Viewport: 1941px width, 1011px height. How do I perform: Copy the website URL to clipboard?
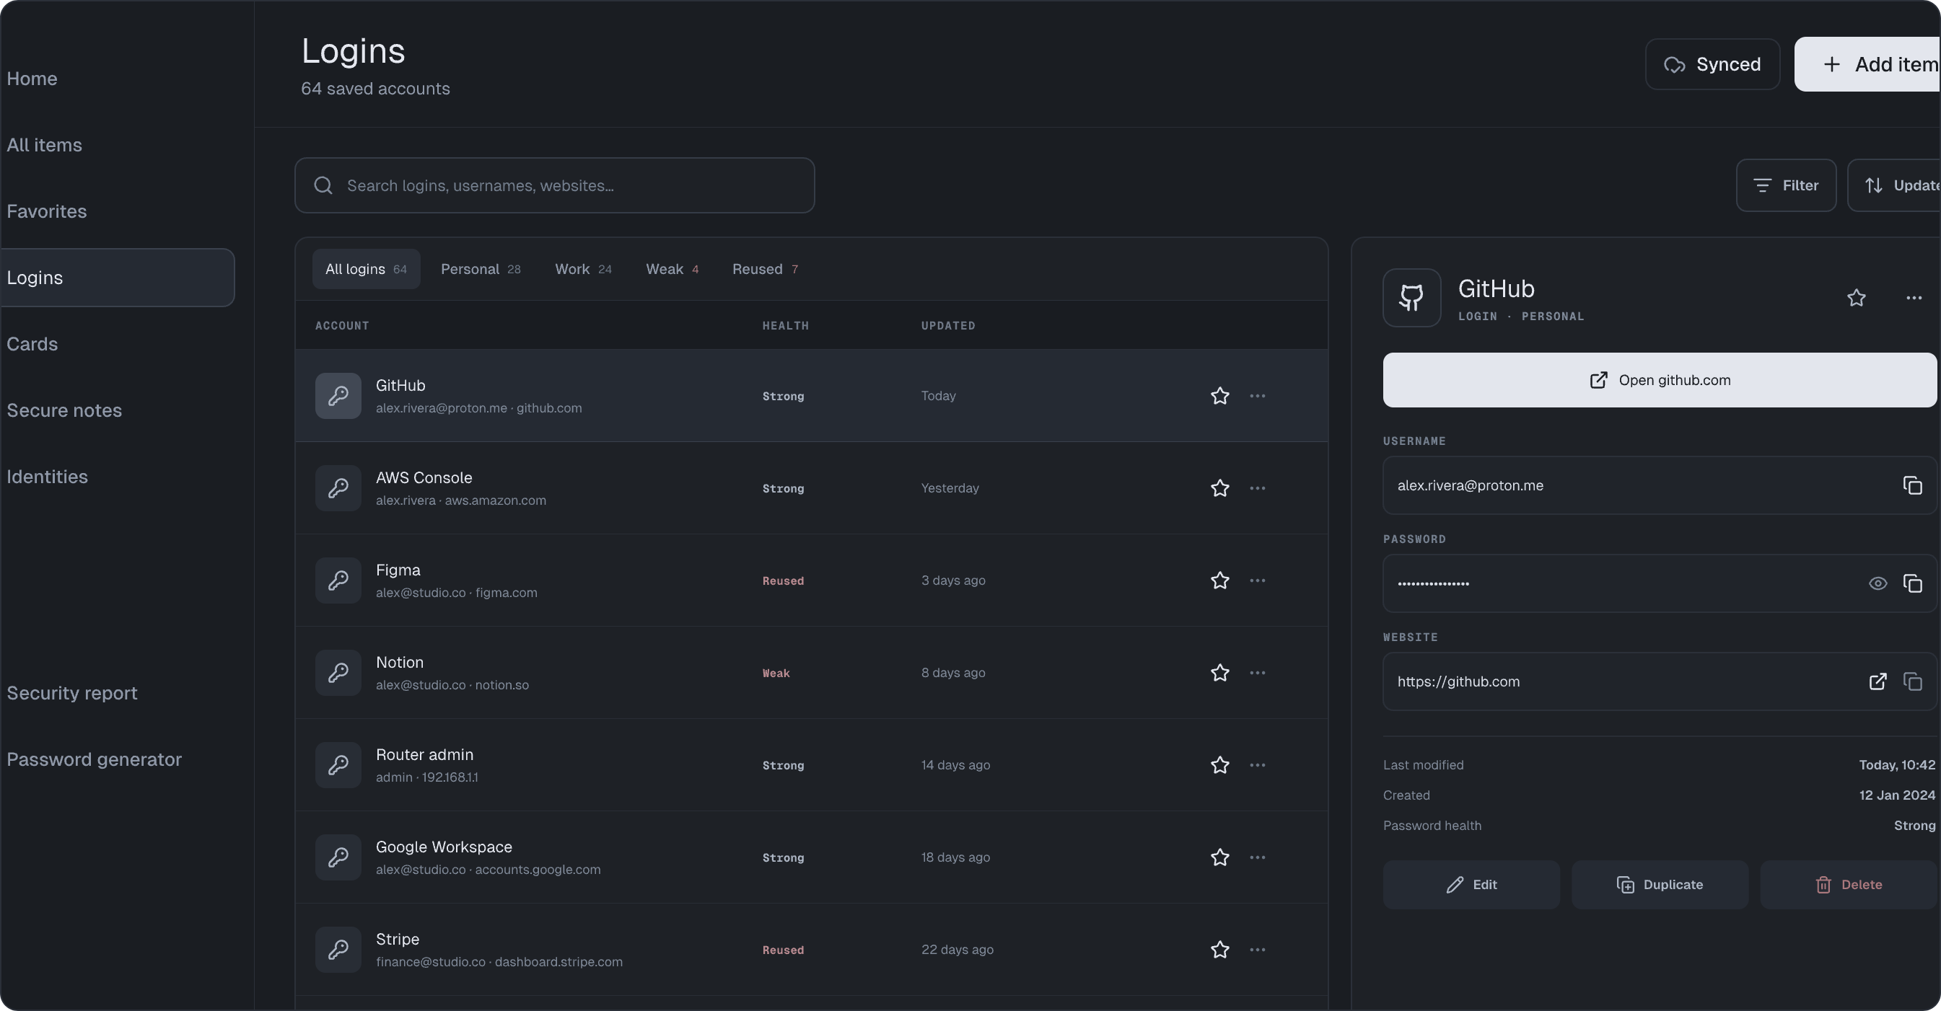1912,681
